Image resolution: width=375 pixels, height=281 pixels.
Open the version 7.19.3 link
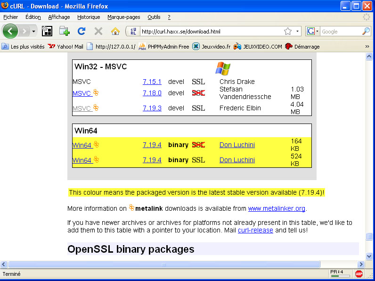[x=152, y=108]
